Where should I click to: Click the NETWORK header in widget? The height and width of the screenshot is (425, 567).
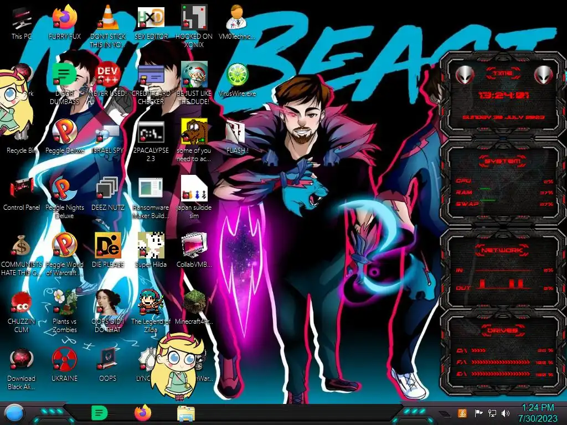coord(503,250)
